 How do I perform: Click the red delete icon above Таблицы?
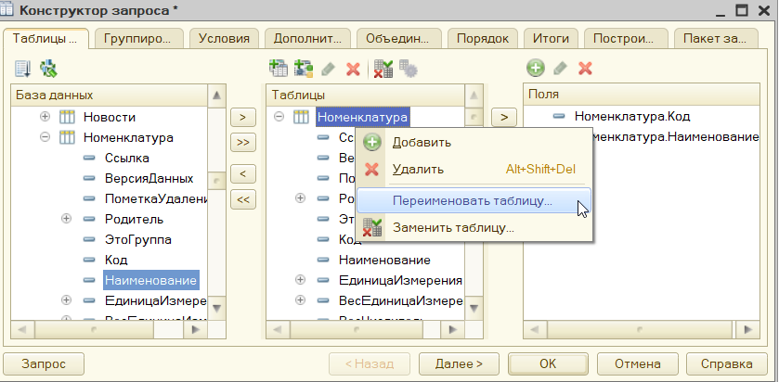pyautogui.click(x=353, y=69)
